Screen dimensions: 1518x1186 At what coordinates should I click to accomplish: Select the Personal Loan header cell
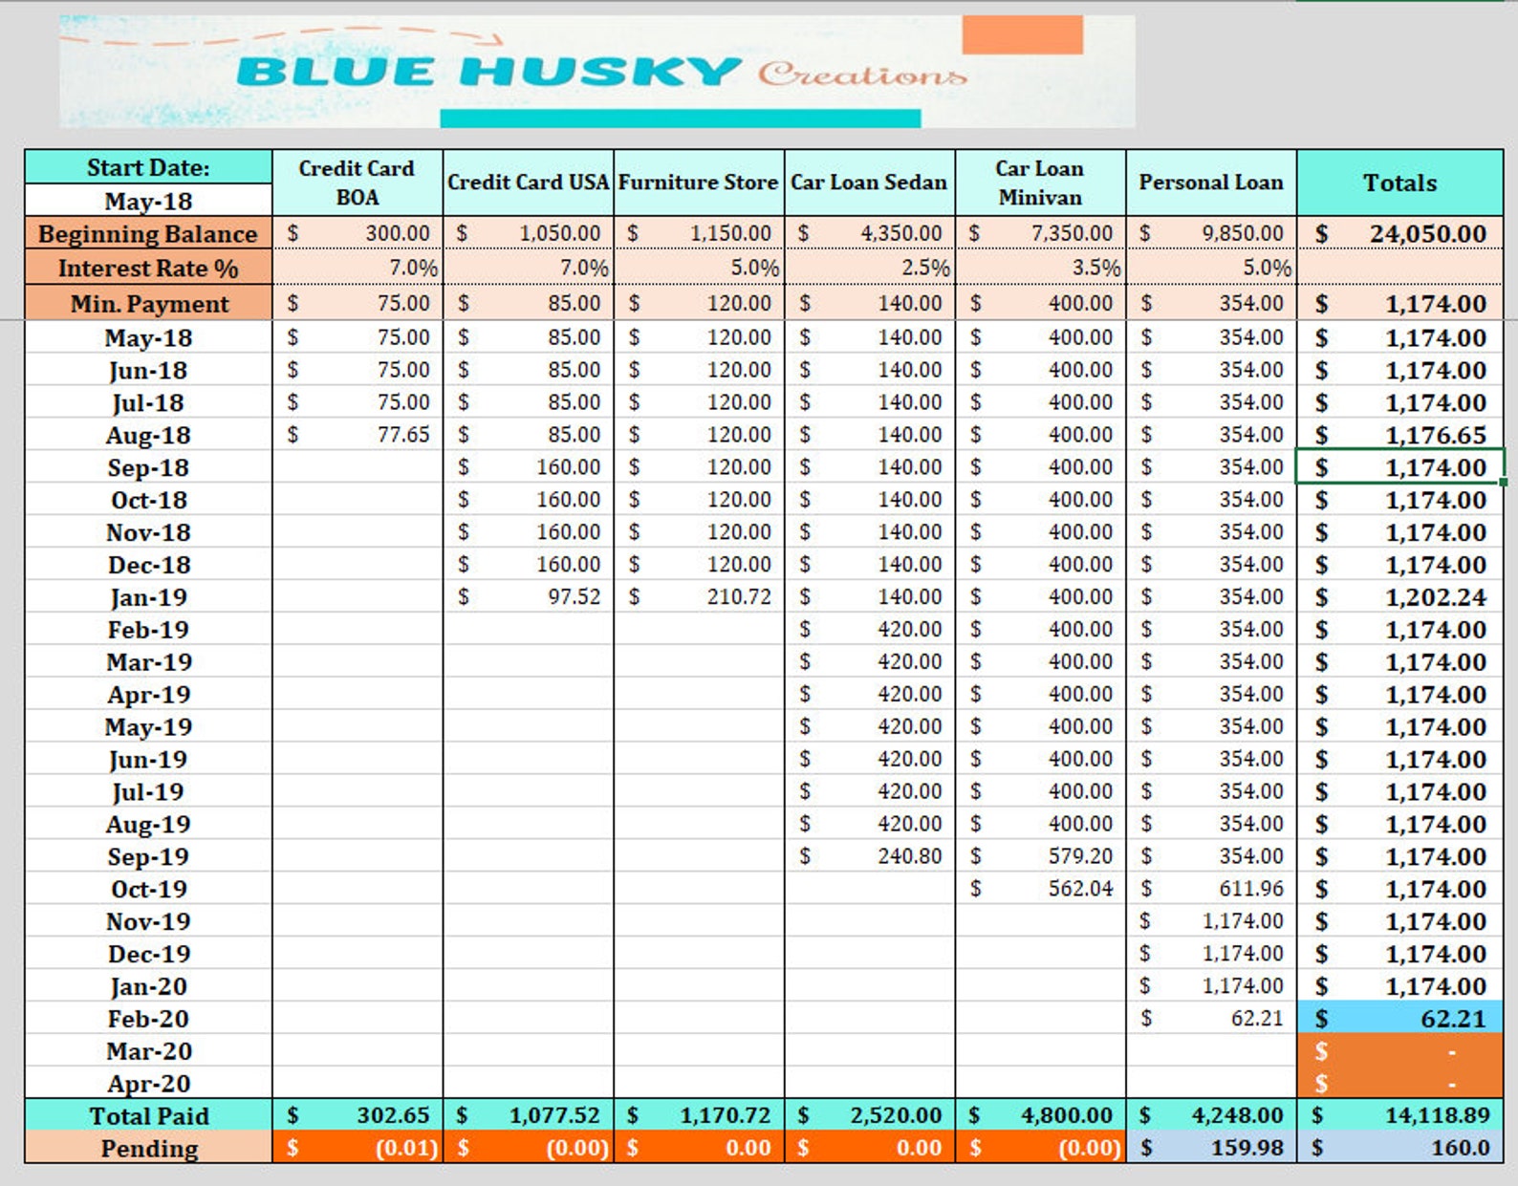1211,183
